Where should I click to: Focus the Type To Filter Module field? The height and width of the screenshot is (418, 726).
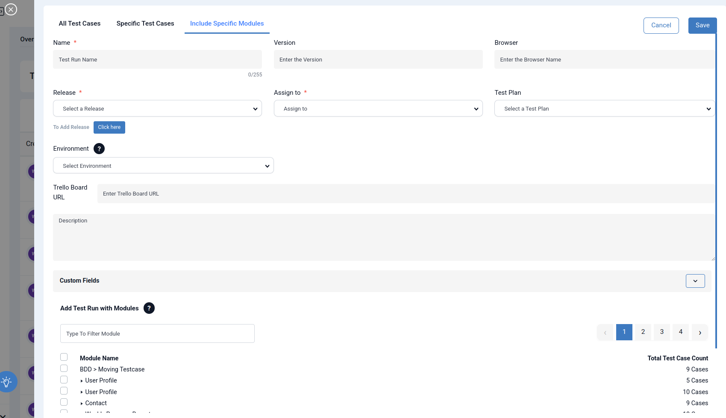tap(157, 333)
